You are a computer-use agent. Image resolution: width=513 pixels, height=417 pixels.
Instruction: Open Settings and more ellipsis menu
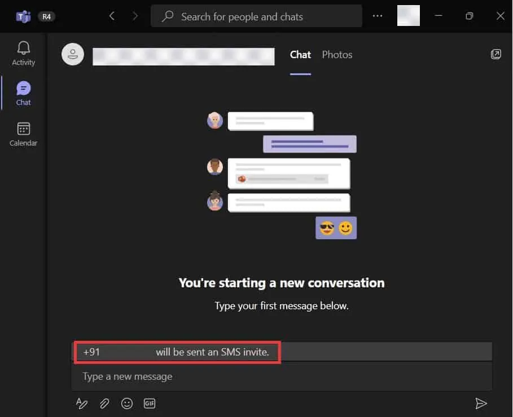coord(378,16)
